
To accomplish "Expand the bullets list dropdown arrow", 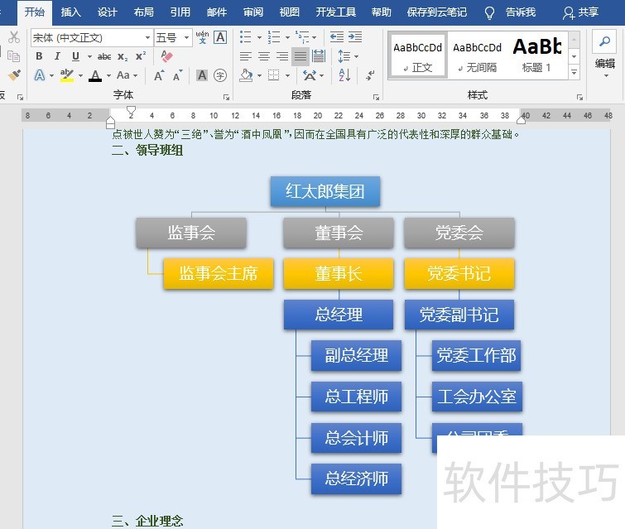I will coord(259,38).
